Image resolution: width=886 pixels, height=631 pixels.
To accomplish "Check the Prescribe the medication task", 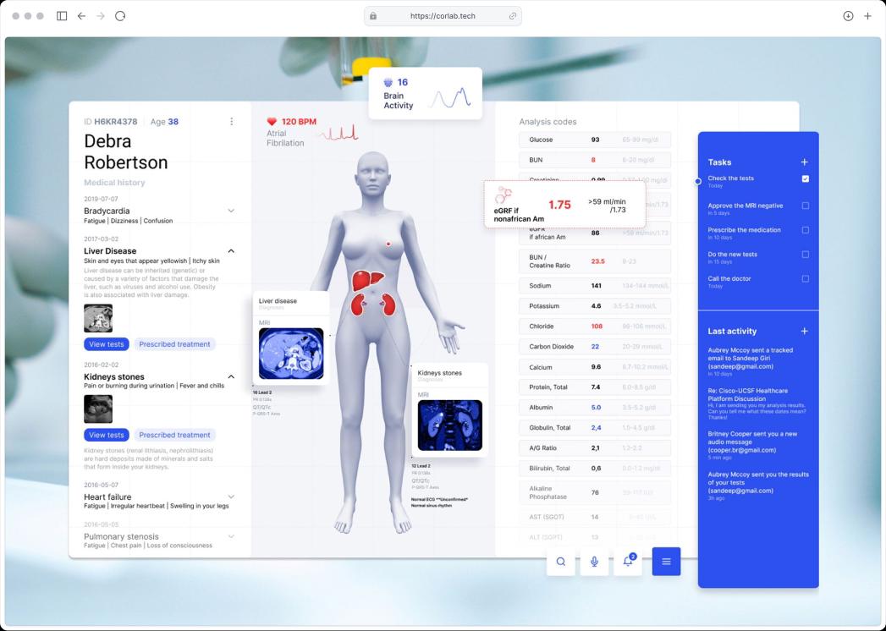I will pos(806,230).
